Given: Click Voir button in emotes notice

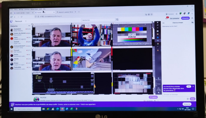Looking at the screenshot, I should (189, 86).
